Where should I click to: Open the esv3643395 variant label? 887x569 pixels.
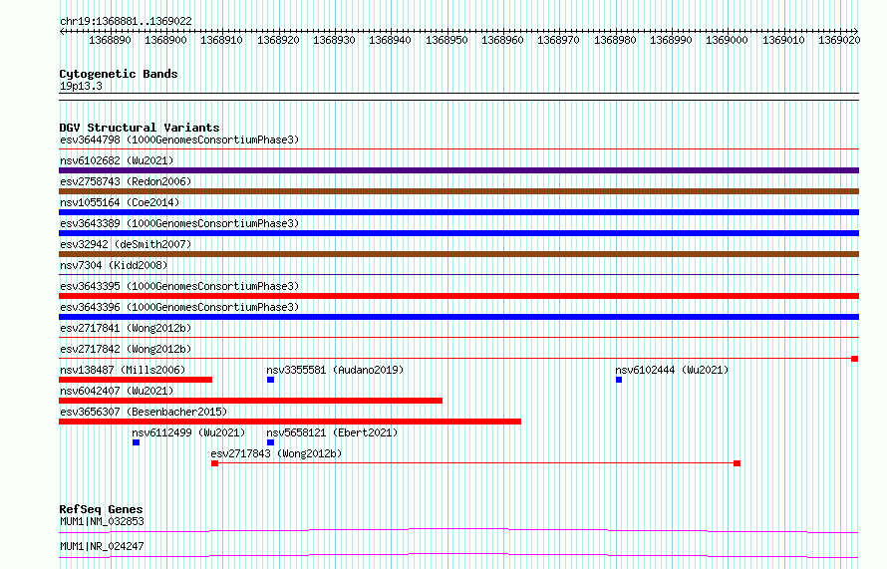(179, 286)
